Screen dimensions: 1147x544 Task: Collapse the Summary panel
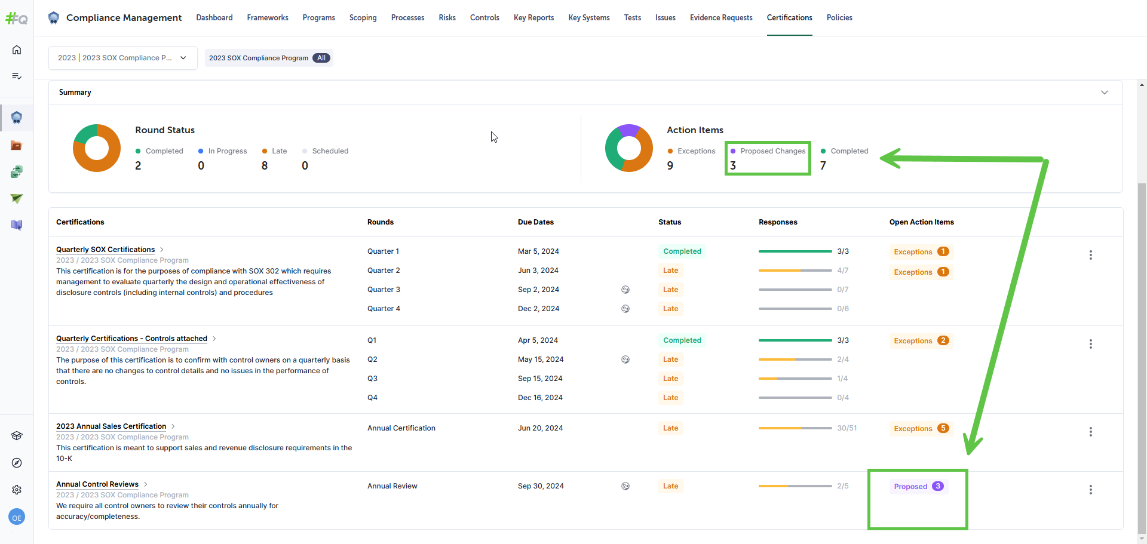coord(1104,93)
